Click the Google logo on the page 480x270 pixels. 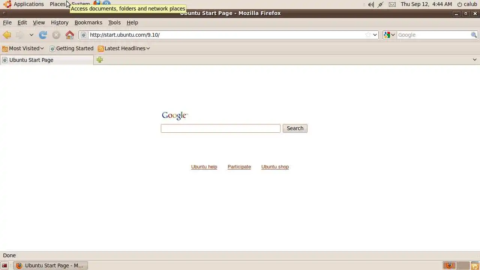tap(175, 115)
